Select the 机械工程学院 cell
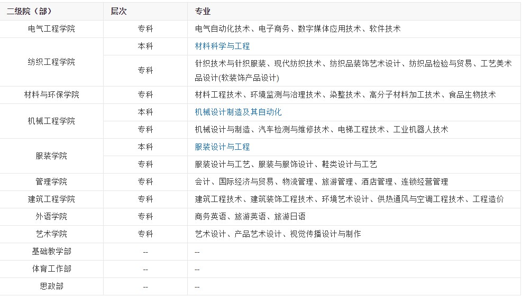The width and height of the screenshot is (522, 297). pyautogui.click(x=51, y=121)
